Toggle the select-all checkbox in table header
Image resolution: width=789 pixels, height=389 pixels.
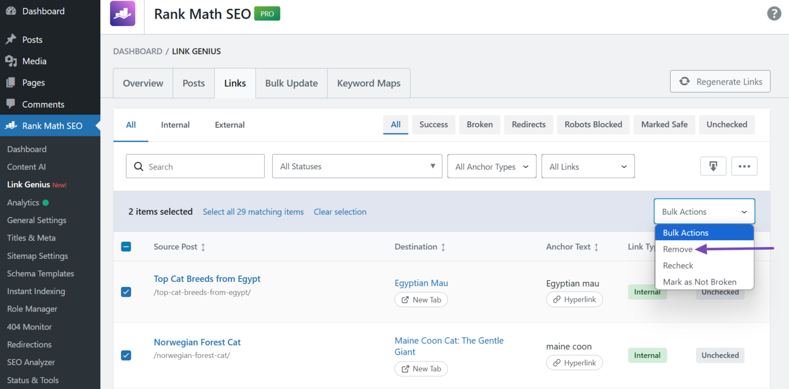click(x=126, y=246)
